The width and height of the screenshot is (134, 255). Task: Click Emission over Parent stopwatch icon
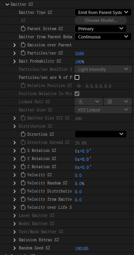click(x=23, y=45)
